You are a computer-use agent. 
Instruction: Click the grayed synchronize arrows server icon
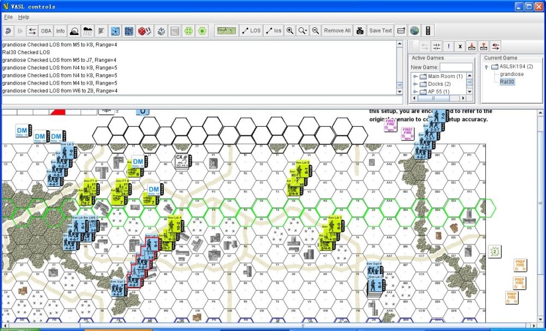(x=424, y=46)
